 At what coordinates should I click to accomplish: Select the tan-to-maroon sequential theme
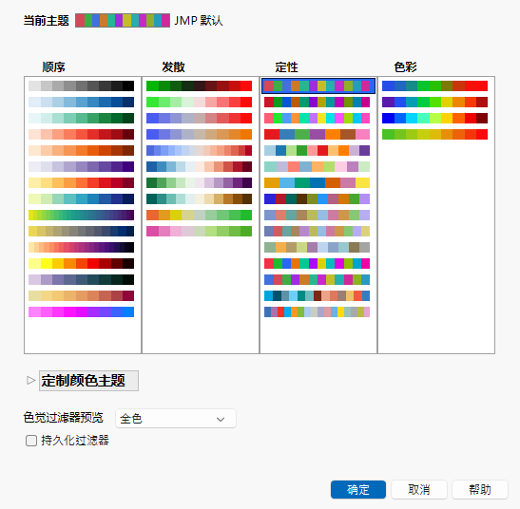coord(81,296)
